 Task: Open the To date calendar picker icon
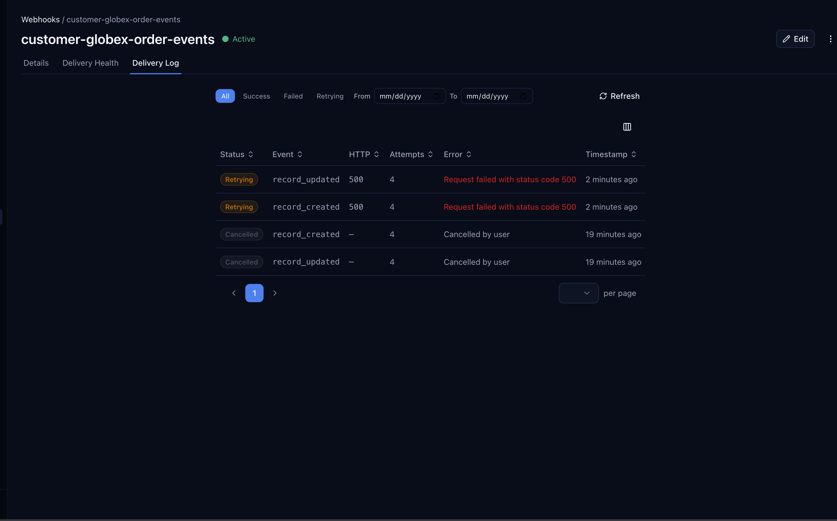pos(523,96)
